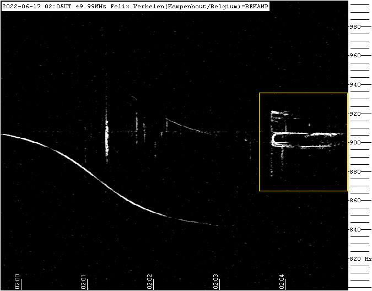Click the faint descending trail after 02:02
Screen dimensions: 372x291
click(187, 126)
